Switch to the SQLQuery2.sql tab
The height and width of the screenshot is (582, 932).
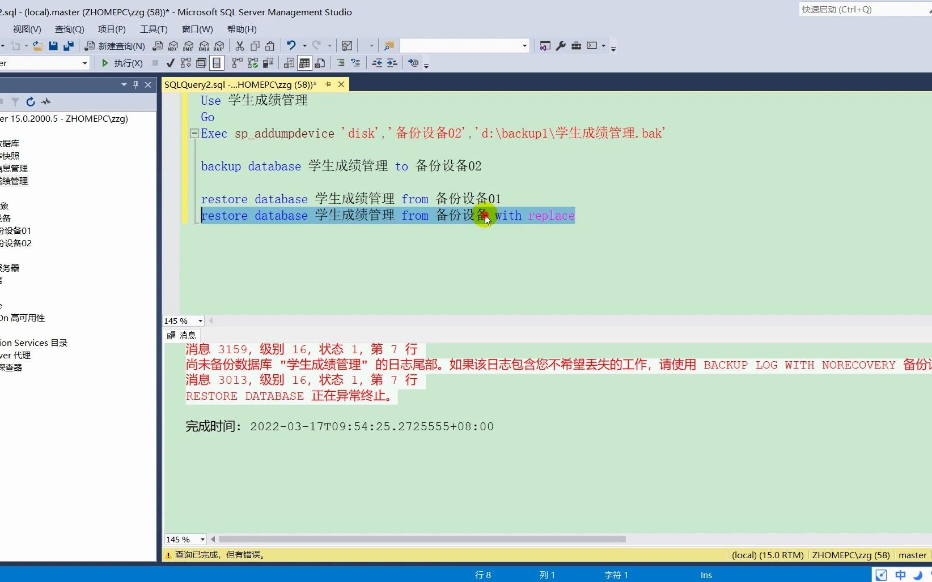click(240, 84)
